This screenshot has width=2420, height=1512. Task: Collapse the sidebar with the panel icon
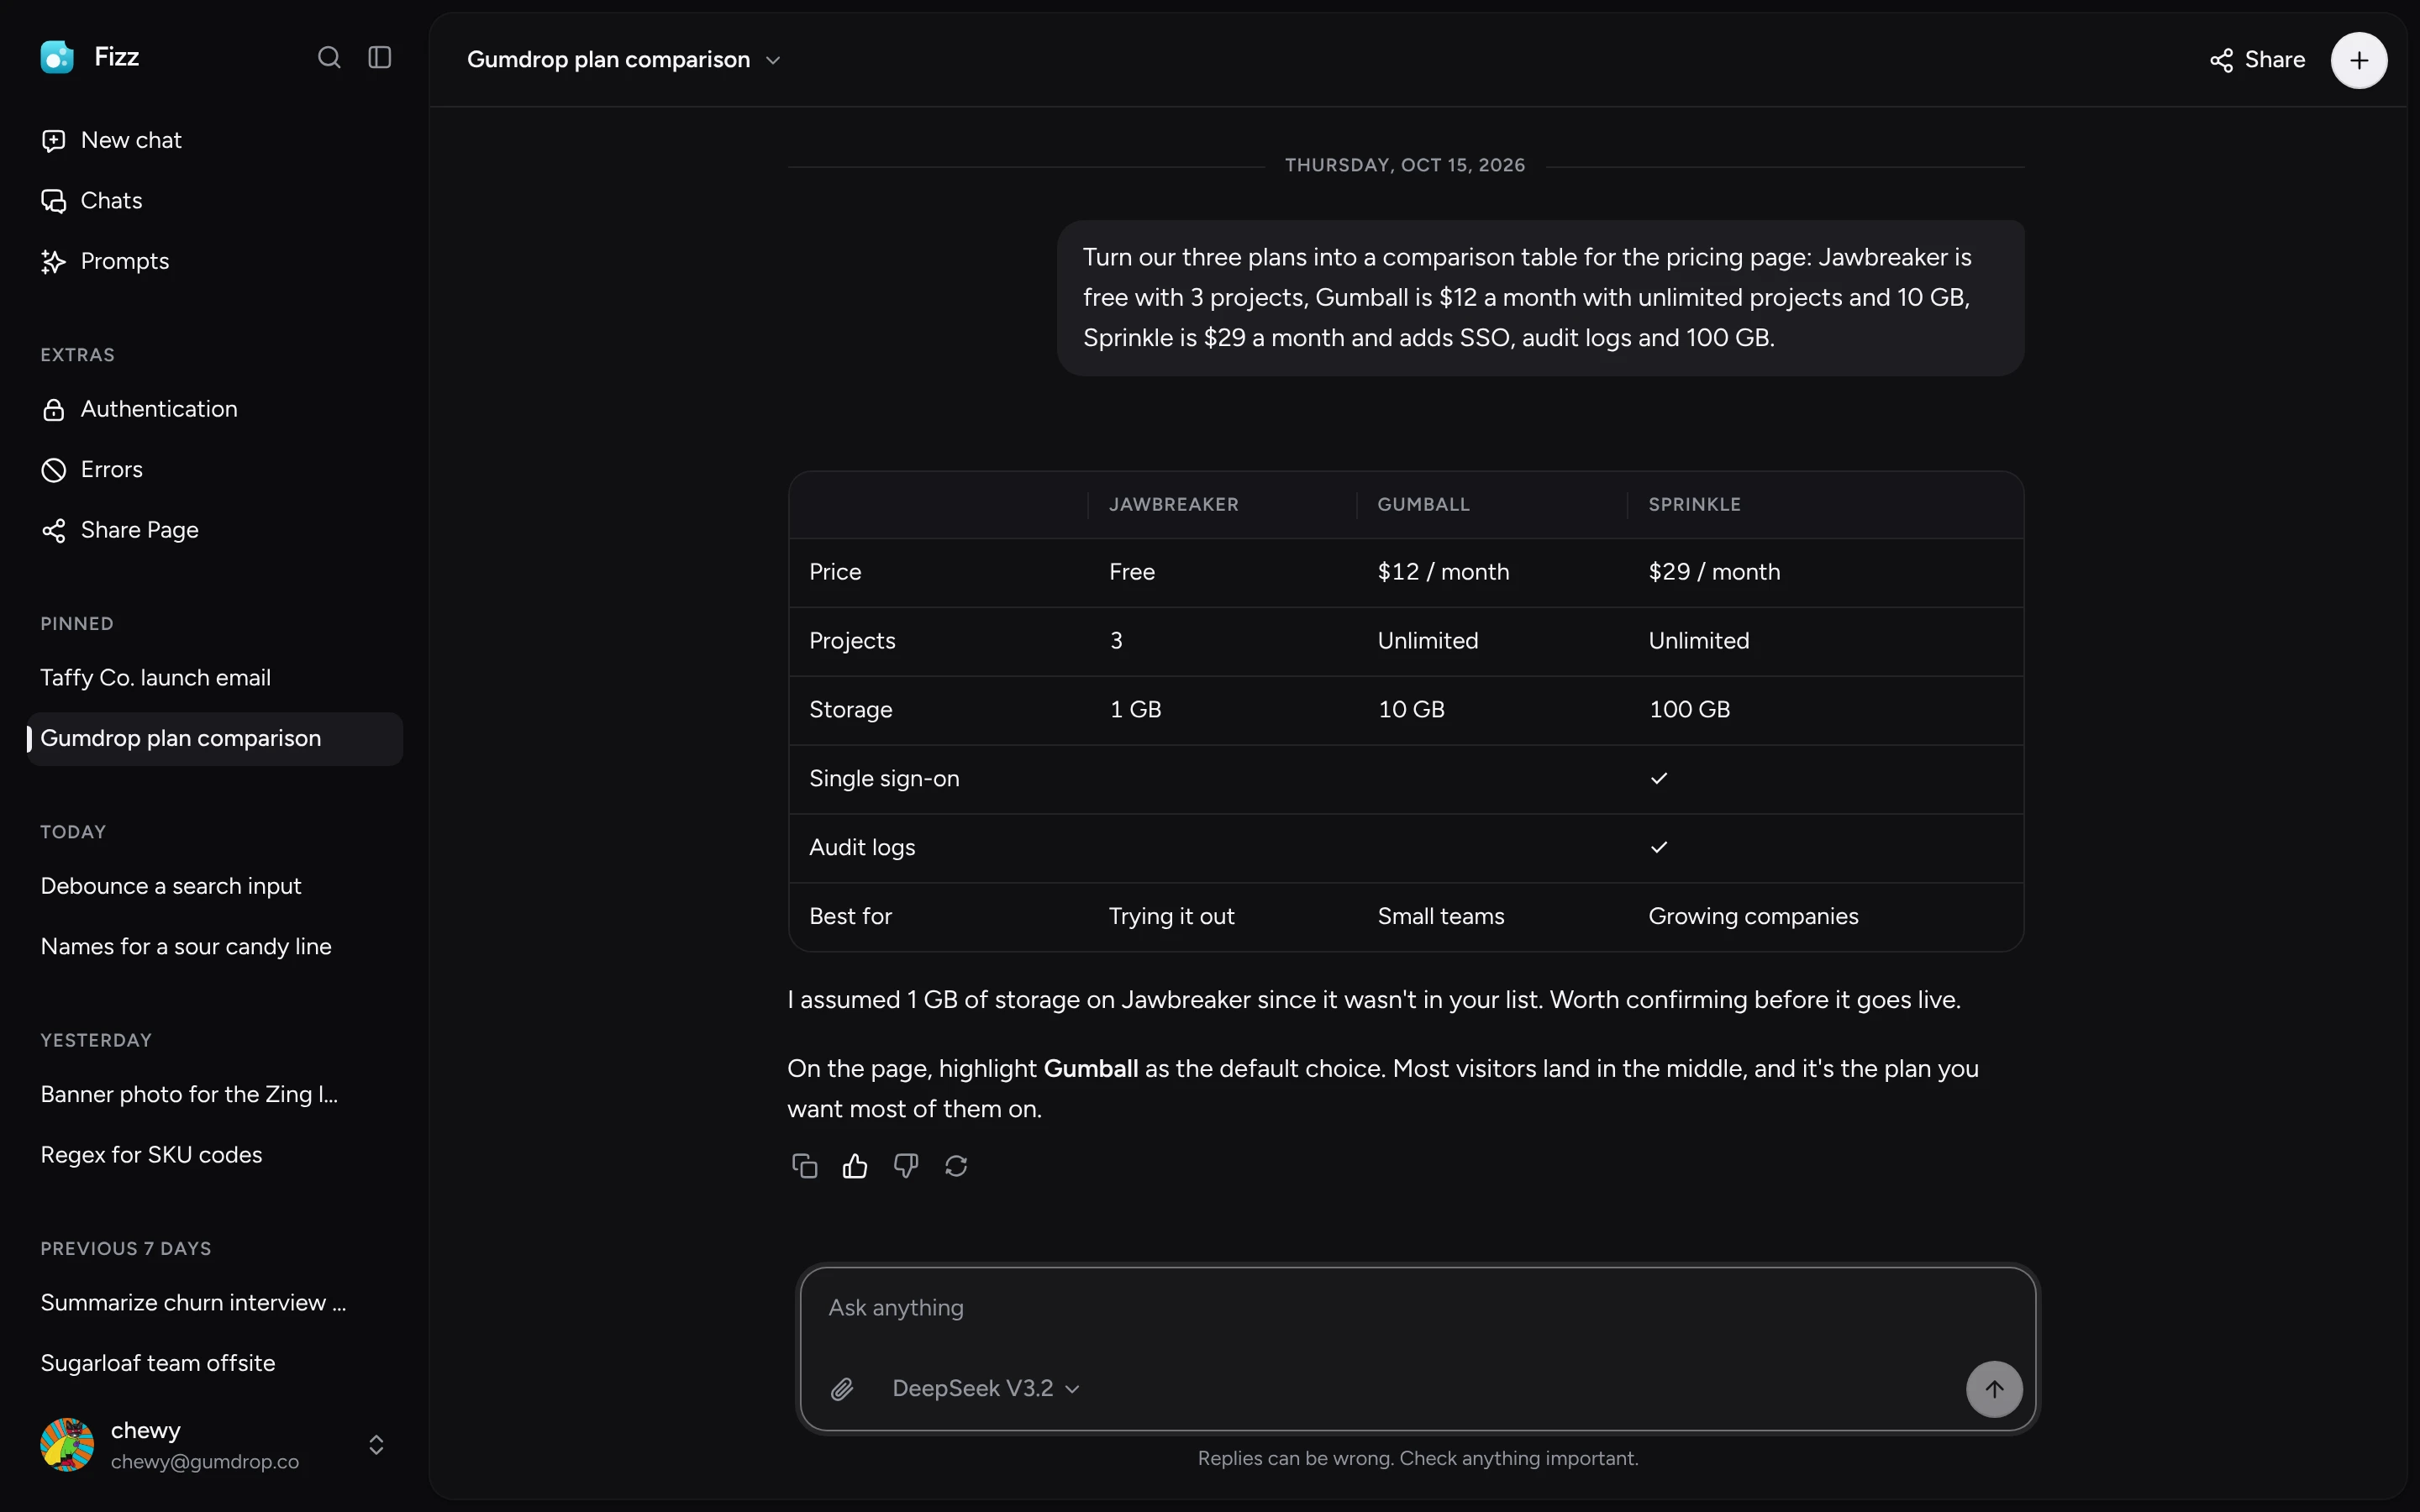(x=379, y=57)
